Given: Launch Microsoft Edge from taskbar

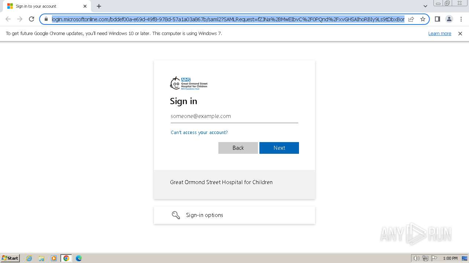Looking at the screenshot, I should point(79,258).
